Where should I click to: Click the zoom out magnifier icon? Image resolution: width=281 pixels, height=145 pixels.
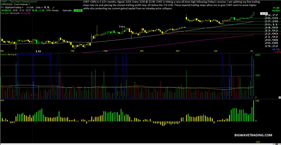tap(48, 7)
